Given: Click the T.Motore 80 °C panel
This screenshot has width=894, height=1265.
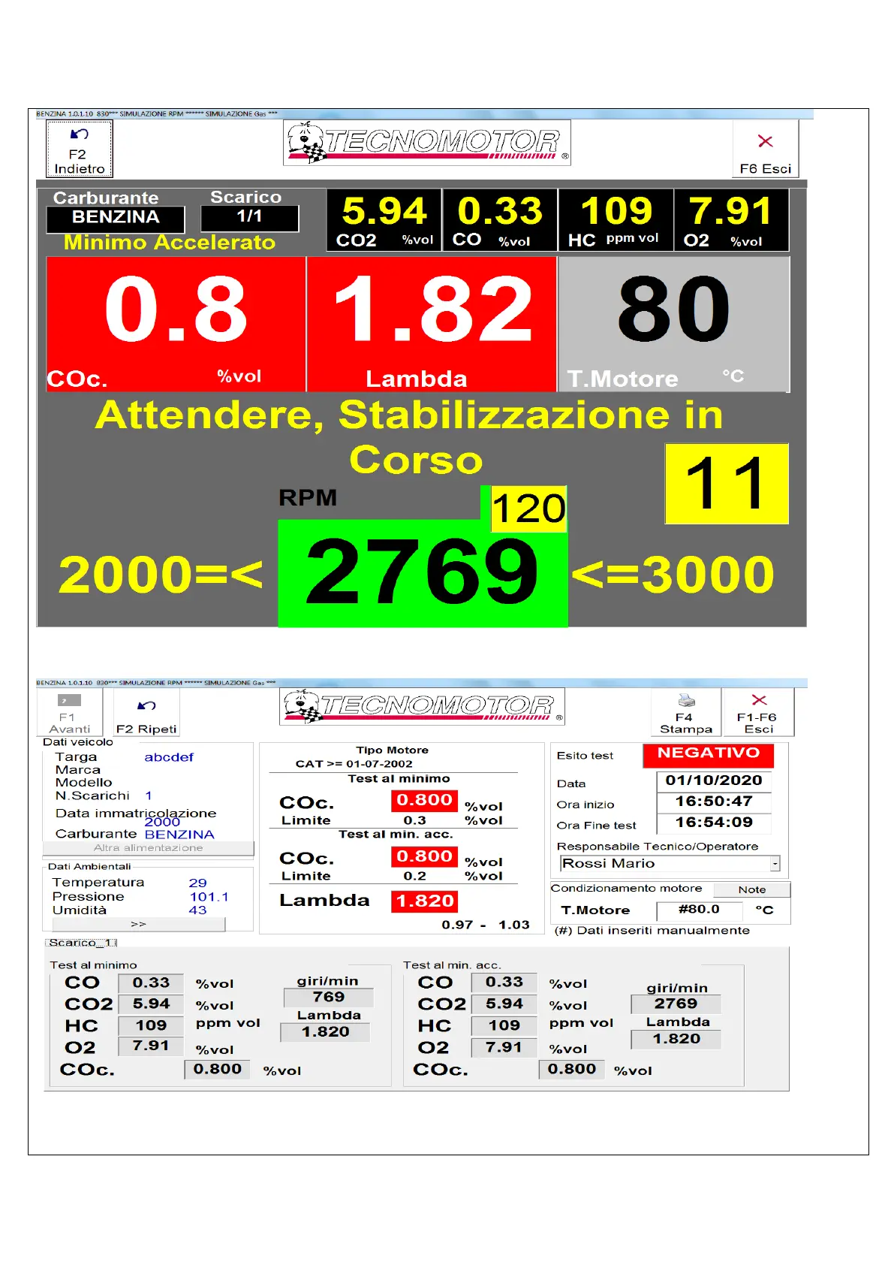Looking at the screenshot, I should [674, 324].
